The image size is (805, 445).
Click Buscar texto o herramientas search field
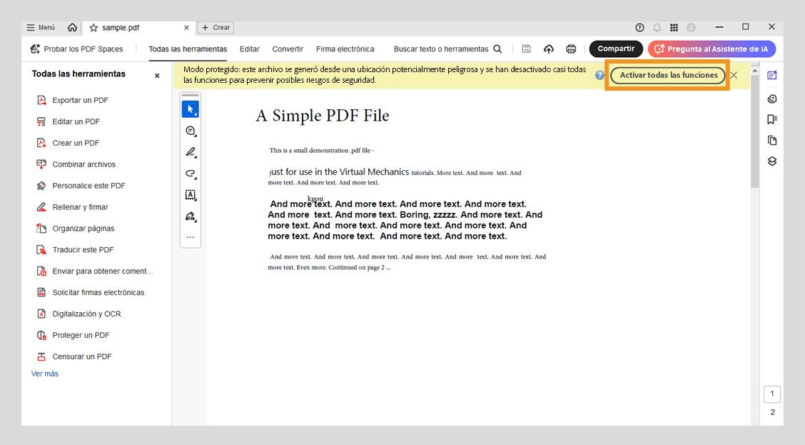(447, 49)
